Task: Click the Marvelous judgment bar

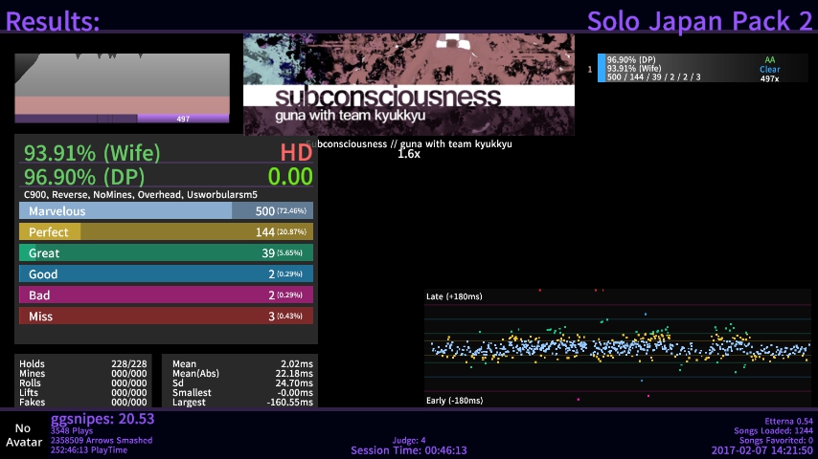Action: [166, 211]
